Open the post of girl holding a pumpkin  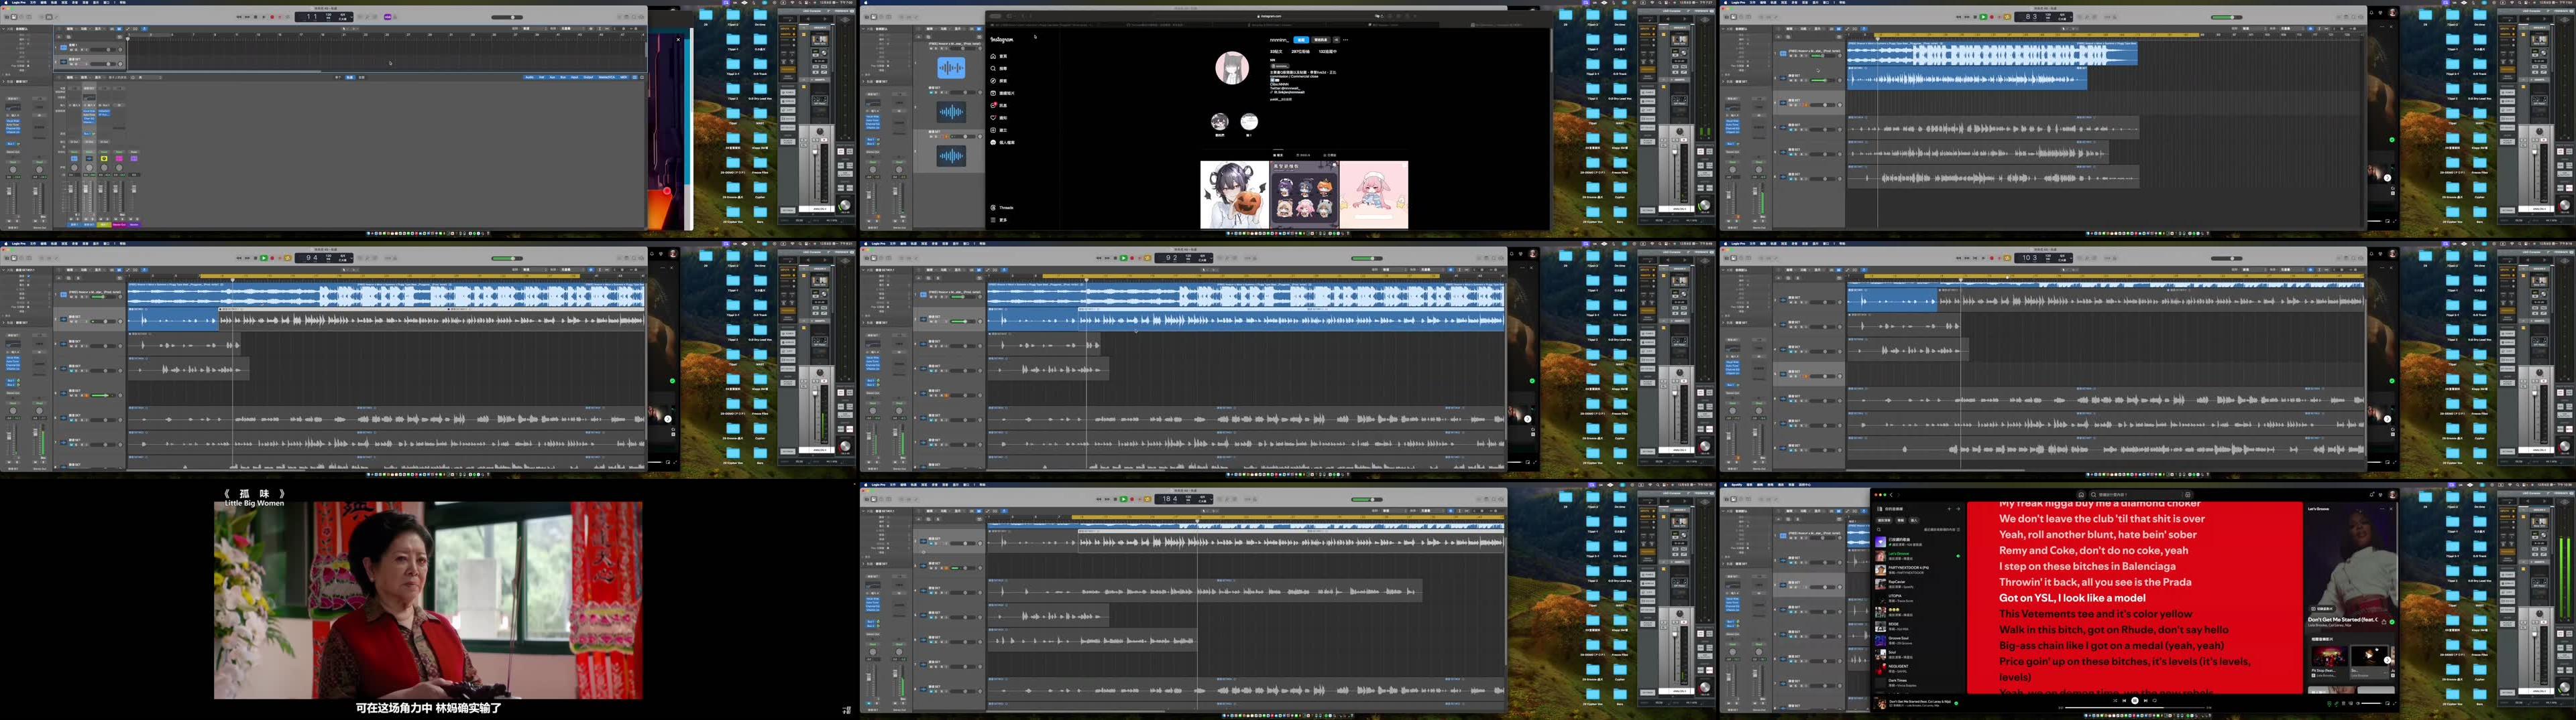click(1235, 195)
